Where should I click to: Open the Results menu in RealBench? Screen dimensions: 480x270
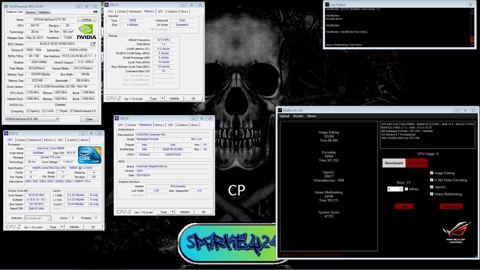pyautogui.click(x=298, y=116)
